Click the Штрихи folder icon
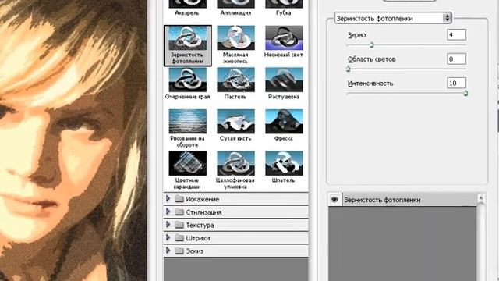The height and width of the screenshot is (281, 499). [179, 238]
